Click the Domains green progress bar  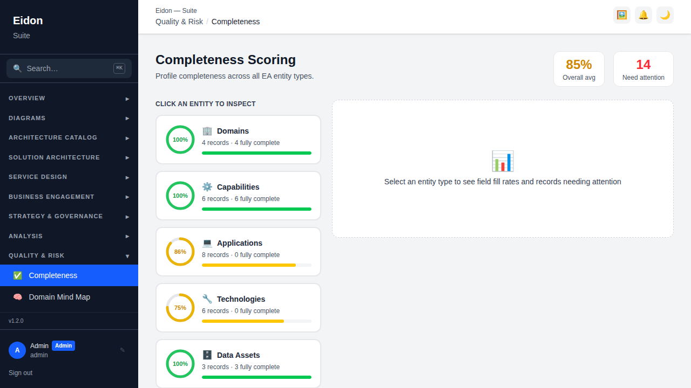click(x=256, y=153)
